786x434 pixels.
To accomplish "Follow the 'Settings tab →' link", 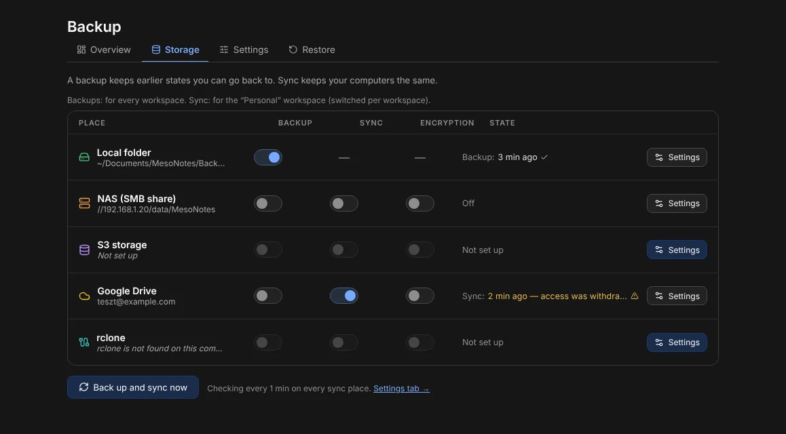I will tap(402, 389).
